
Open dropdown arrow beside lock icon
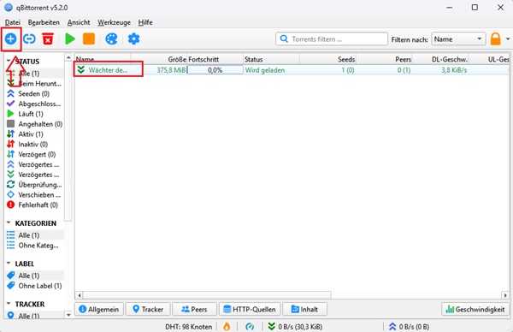point(508,39)
